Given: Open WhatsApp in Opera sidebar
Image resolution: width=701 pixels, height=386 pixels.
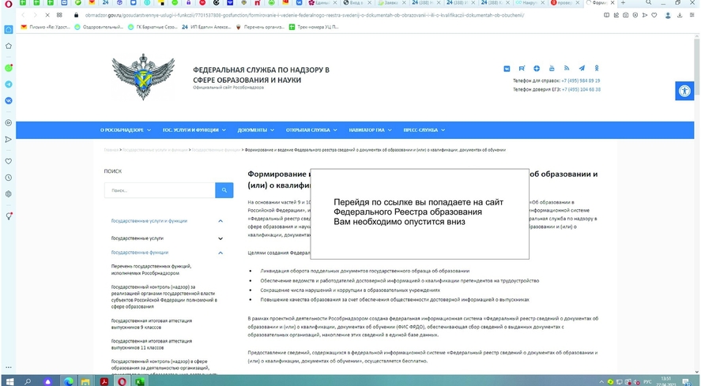Looking at the screenshot, I should pyautogui.click(x=9, y=68).
